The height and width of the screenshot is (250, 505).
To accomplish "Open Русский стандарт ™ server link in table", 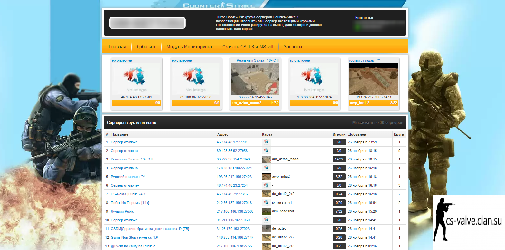I will tap(128, 177).
